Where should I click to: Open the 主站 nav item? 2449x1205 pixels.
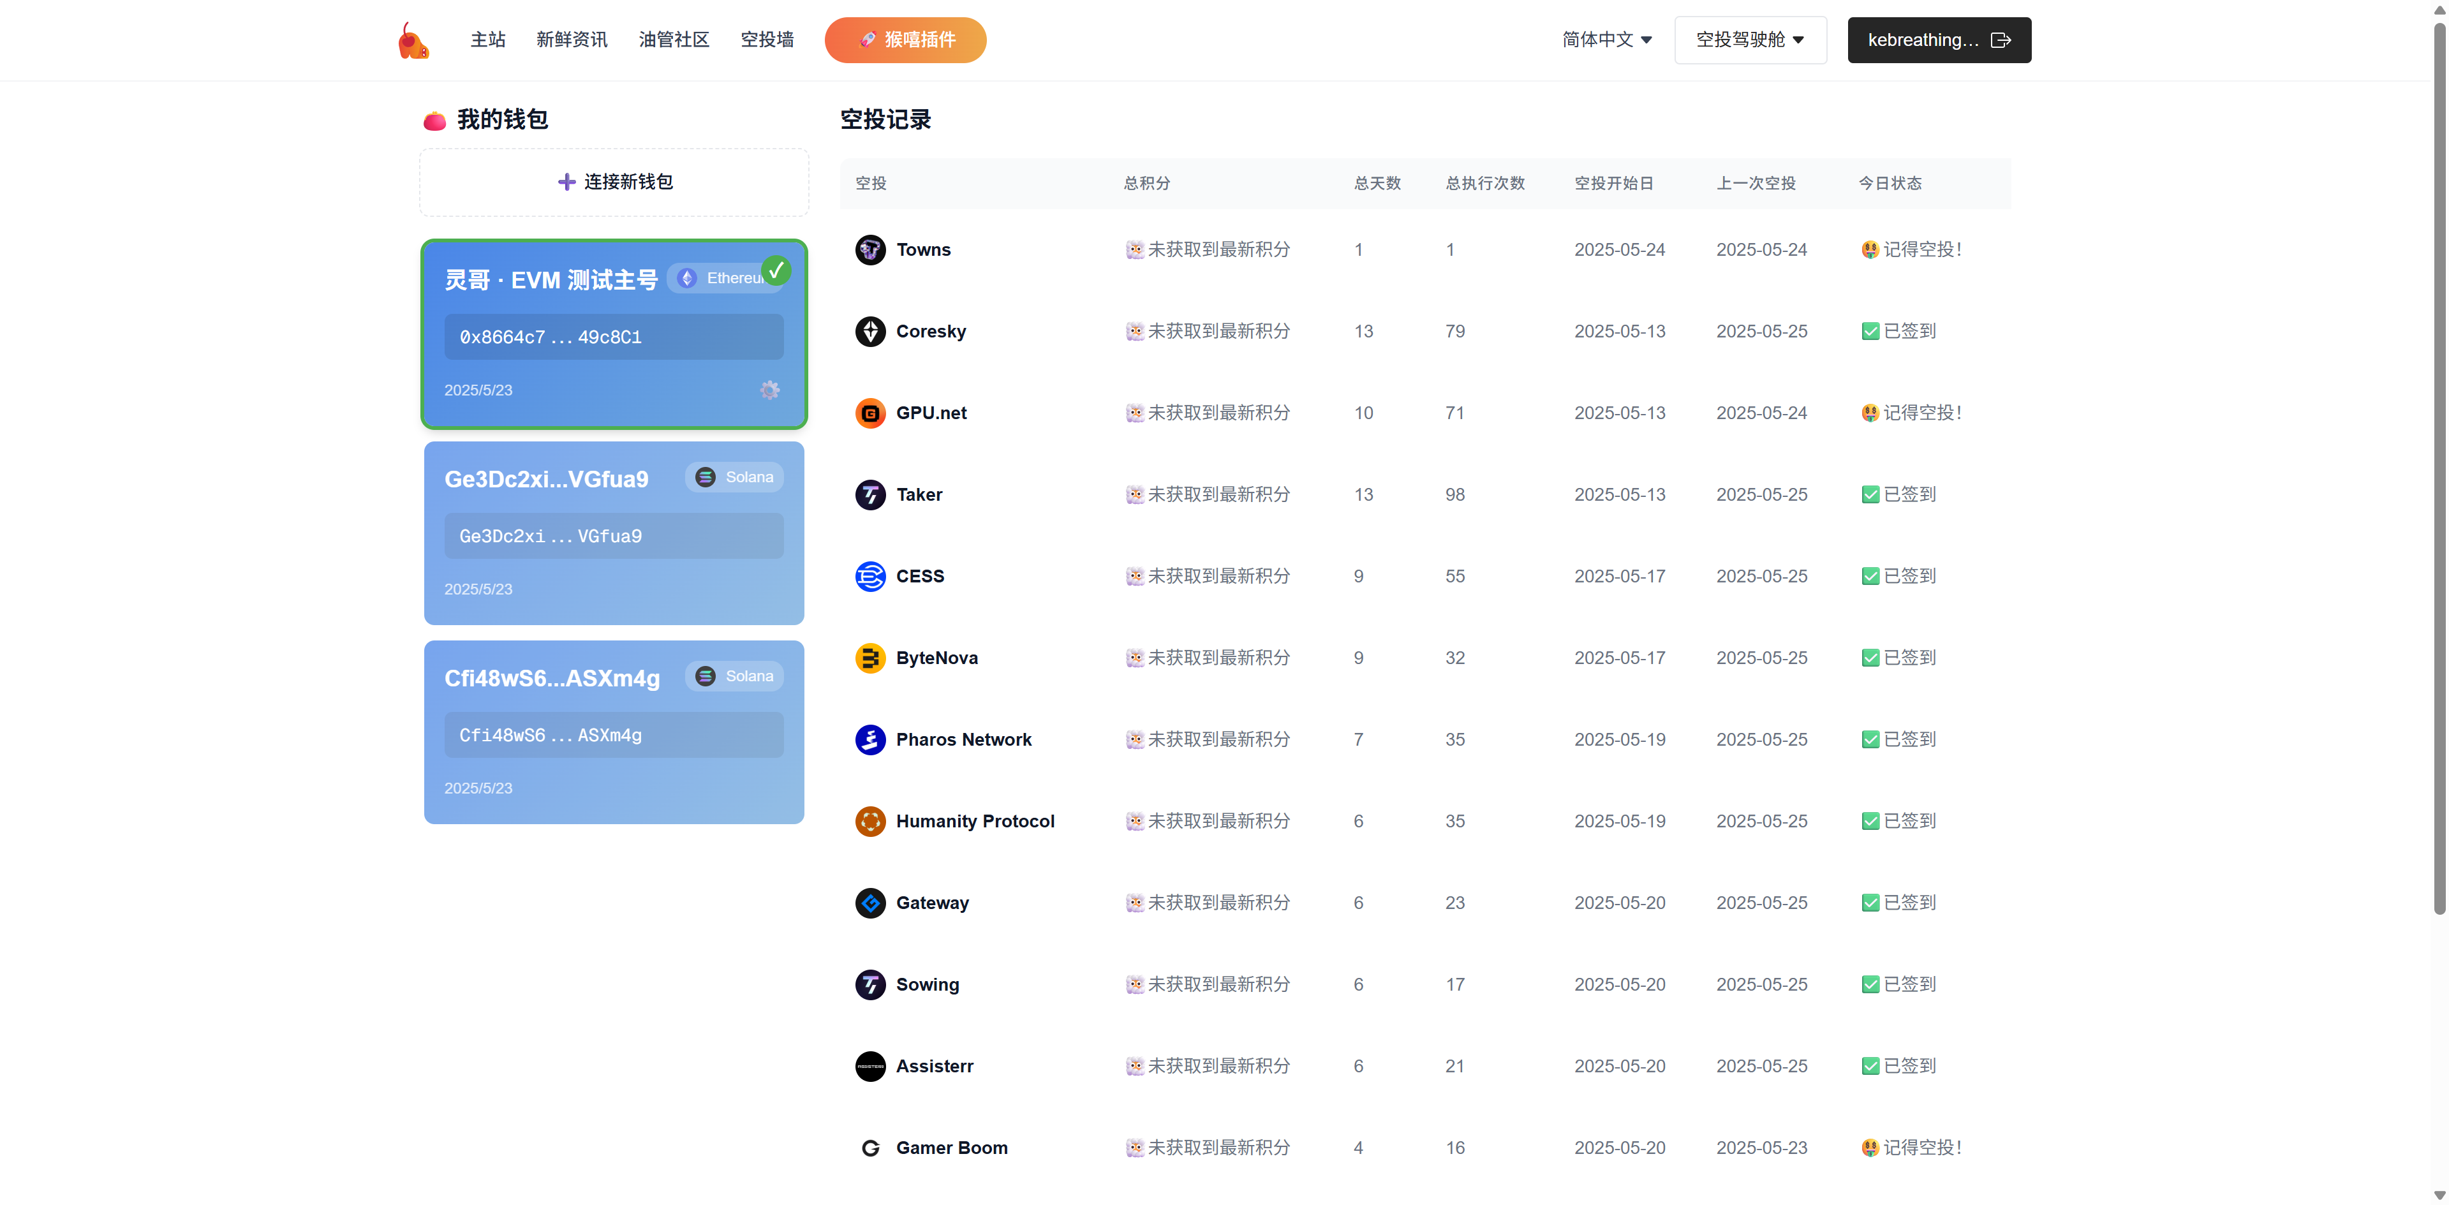pos(488,40)
